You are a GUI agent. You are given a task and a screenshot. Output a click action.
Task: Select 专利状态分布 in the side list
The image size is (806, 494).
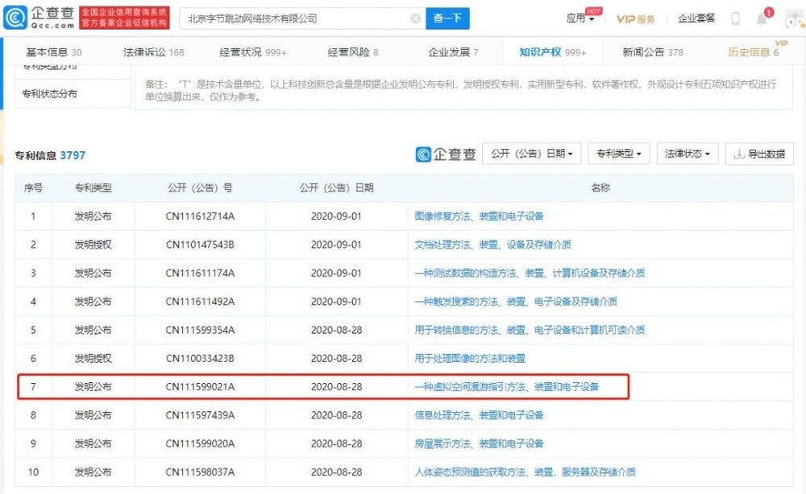pyautogui.click(x=49, y=94)
